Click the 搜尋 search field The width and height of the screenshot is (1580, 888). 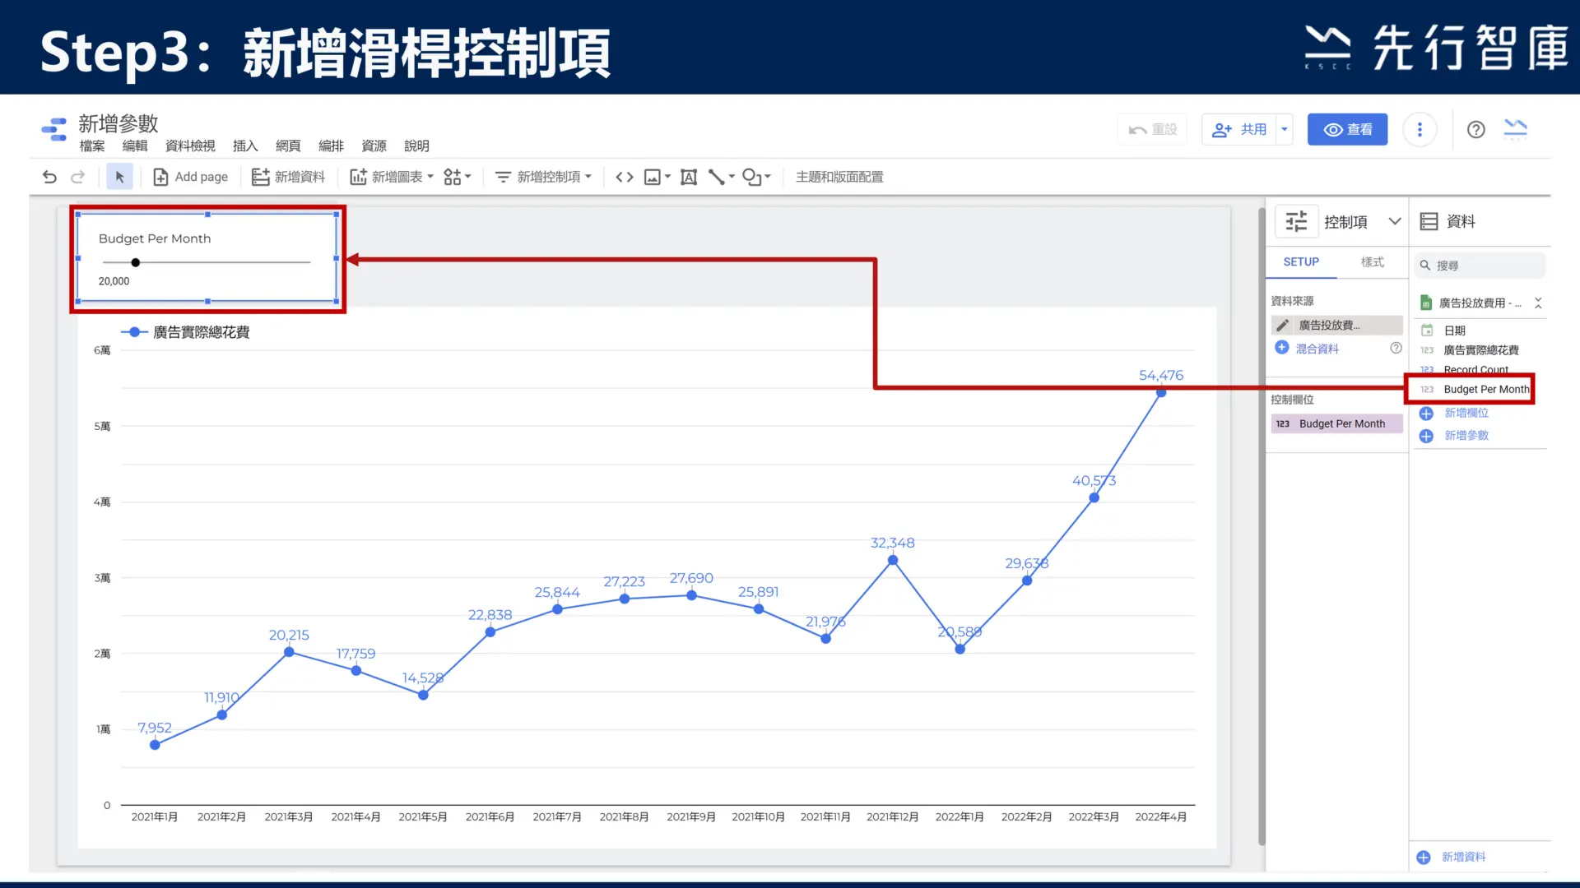pyautogui.click(x=1480, y=266)
